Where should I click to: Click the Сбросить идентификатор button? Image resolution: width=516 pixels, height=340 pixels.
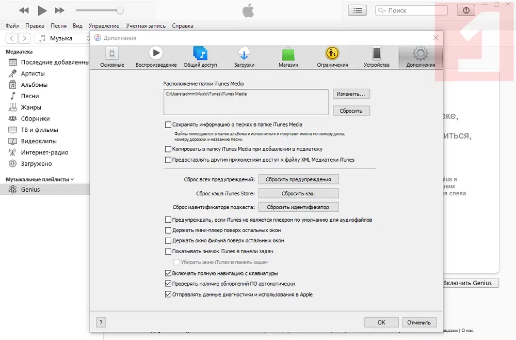click(298, 207)
